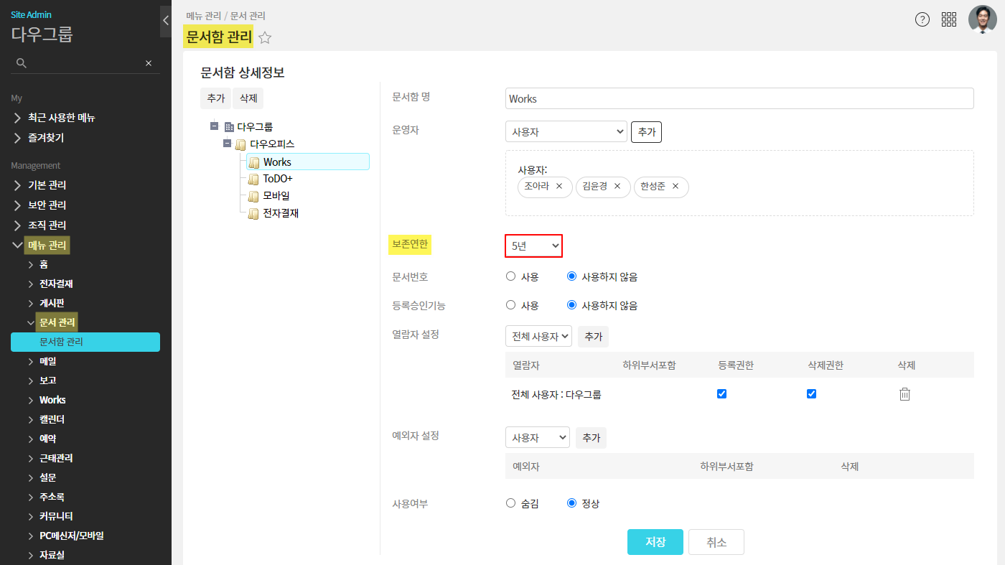This screenshot has height=565, width=1005.
Task: Clear the sidebar search with X icon
Action: [149, 63]
